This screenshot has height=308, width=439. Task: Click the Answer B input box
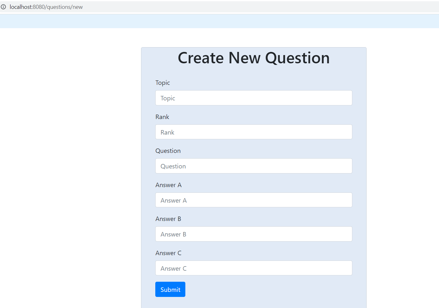[x=253, y=234]
